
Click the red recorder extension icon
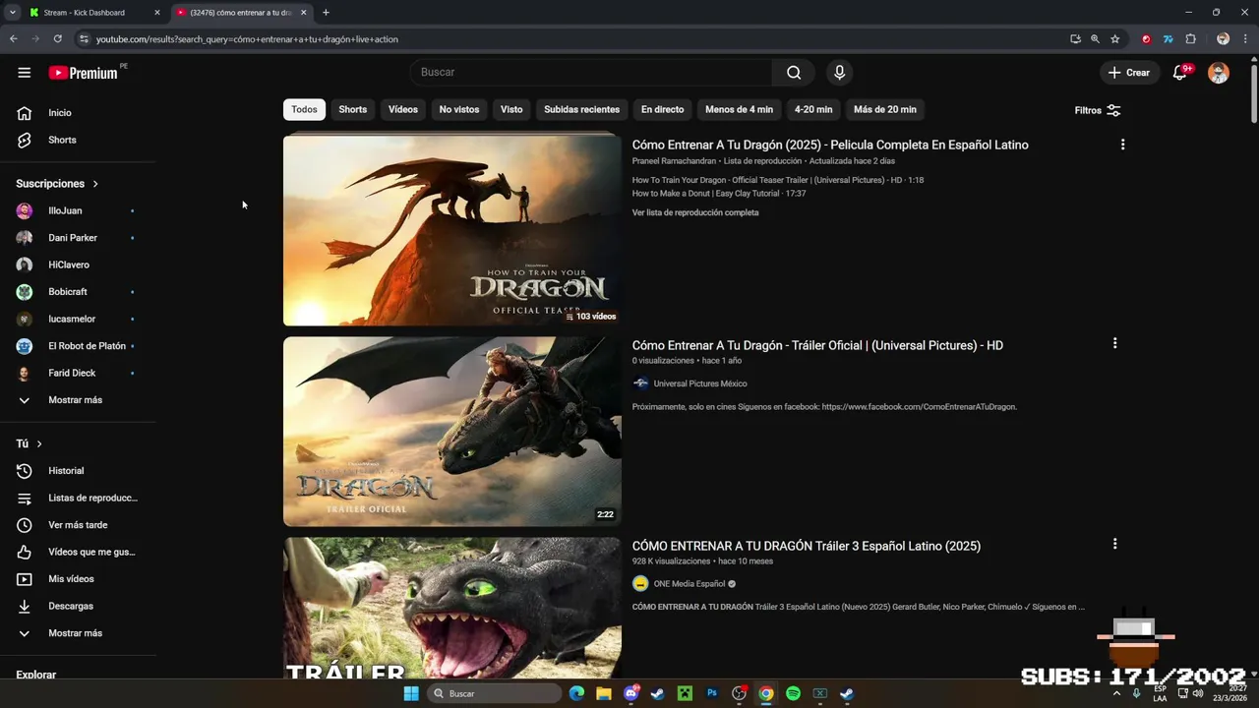(x=1146, y=39)
